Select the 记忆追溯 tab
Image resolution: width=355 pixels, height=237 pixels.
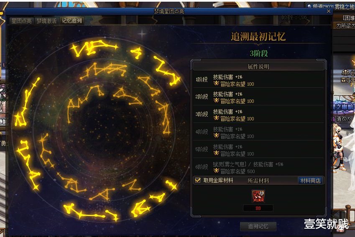click(72, 20)
